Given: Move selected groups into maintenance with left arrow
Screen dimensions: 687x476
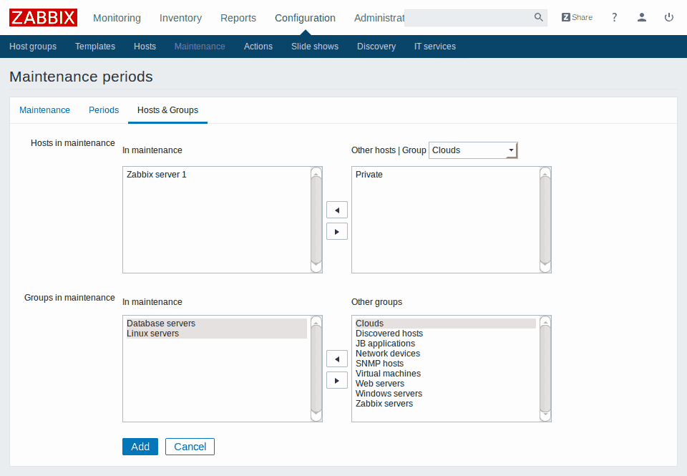Looking at the screenshot, I should 336,359.
